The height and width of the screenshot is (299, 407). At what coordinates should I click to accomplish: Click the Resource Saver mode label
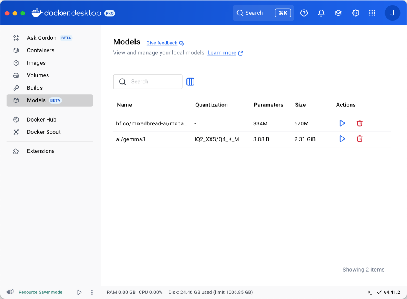coord(41,292)
